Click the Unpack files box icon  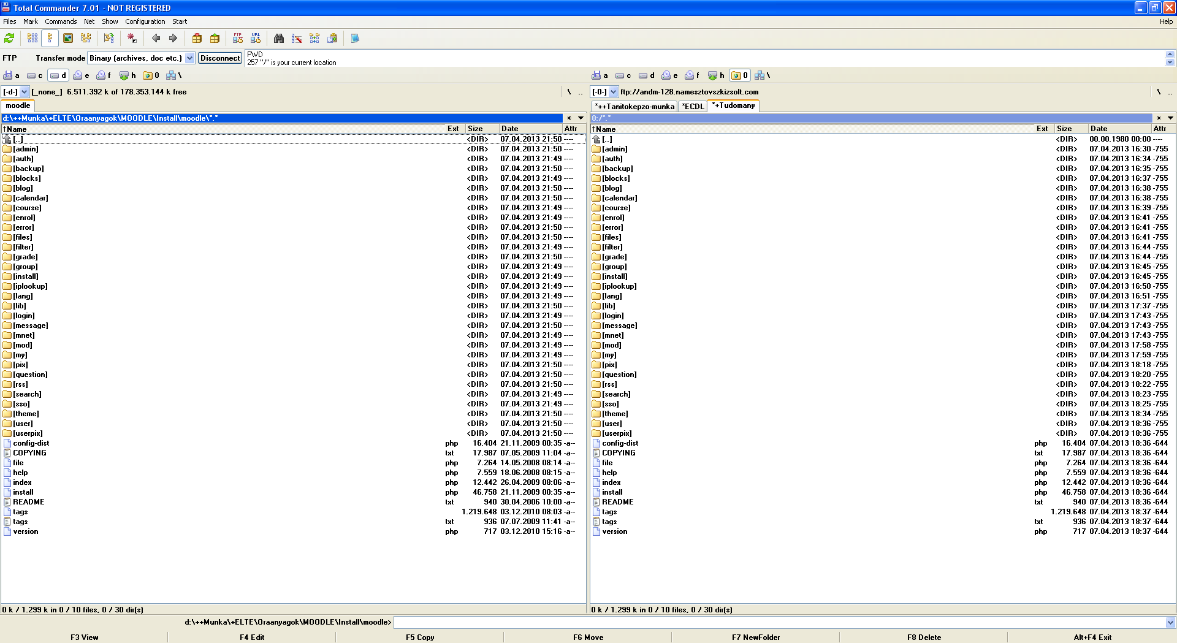215,38
